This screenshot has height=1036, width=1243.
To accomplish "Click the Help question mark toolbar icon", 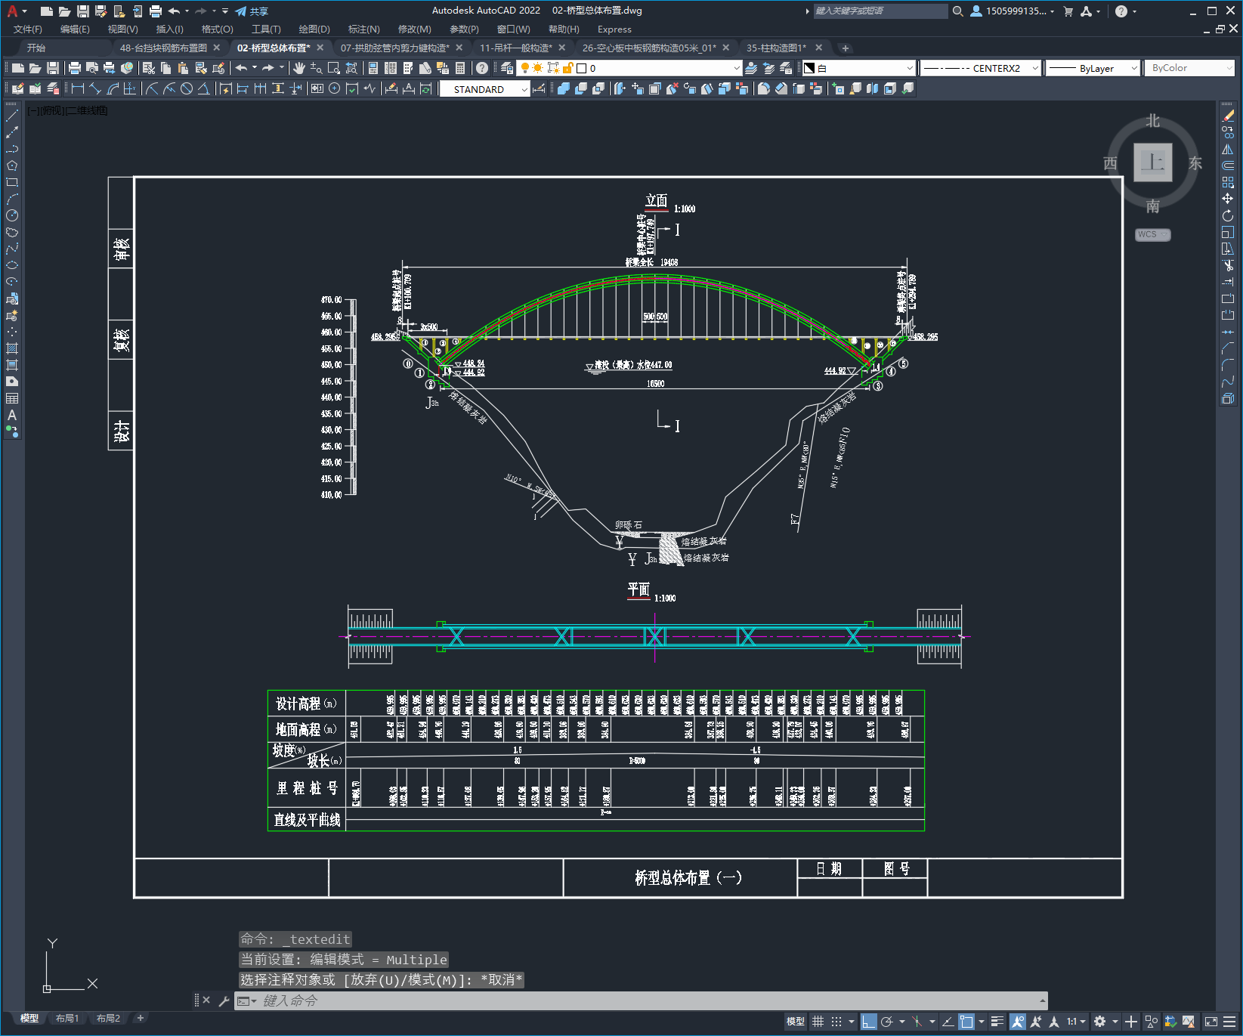I will click(482, 68).
